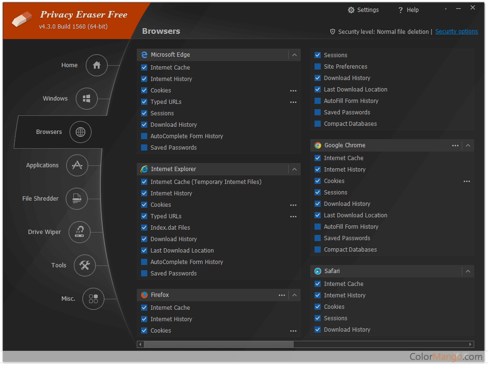Select the Misc. menu label
Viewport: 488px width, 366px height.
(x=68, y=299)
